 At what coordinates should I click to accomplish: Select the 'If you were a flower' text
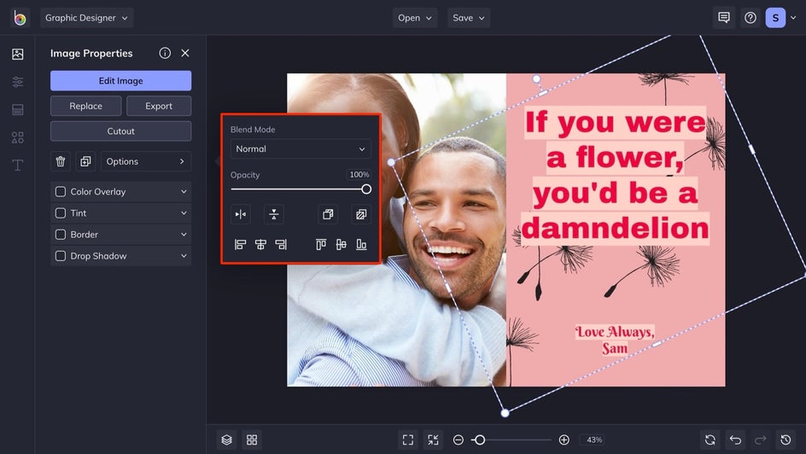(616, 175)
